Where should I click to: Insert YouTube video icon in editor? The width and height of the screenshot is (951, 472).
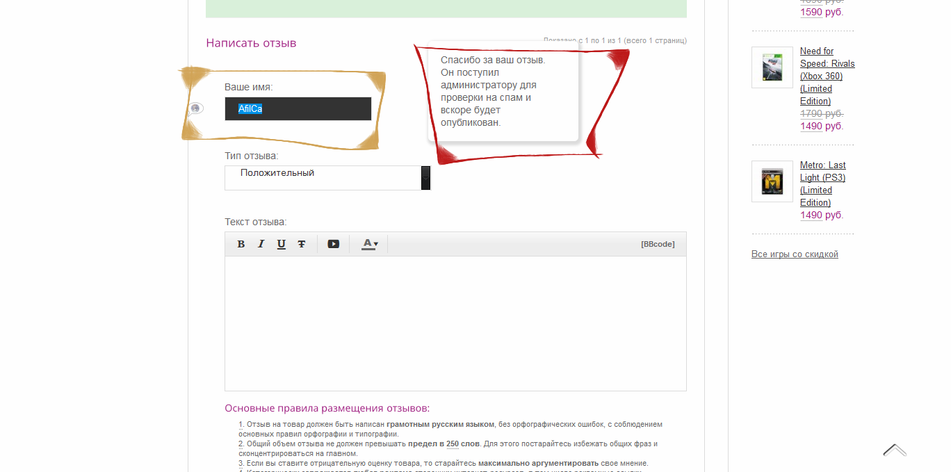coord(334,244)
